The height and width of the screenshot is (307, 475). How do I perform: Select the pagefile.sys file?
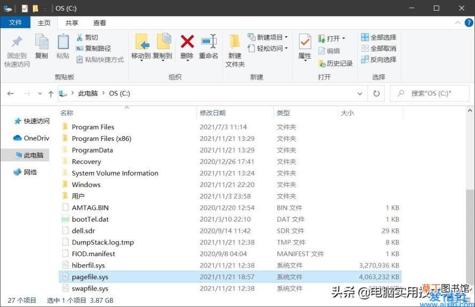(230, 277)
